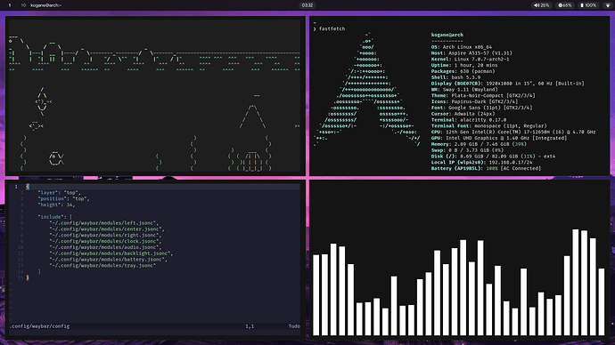Viewport: 615px width, 345px height.
Task: Select the Shell: bash line
Action: pyautogui.click(x=455, y=77)
